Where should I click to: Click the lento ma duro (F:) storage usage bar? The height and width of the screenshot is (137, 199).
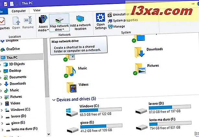tap(170, 123)
